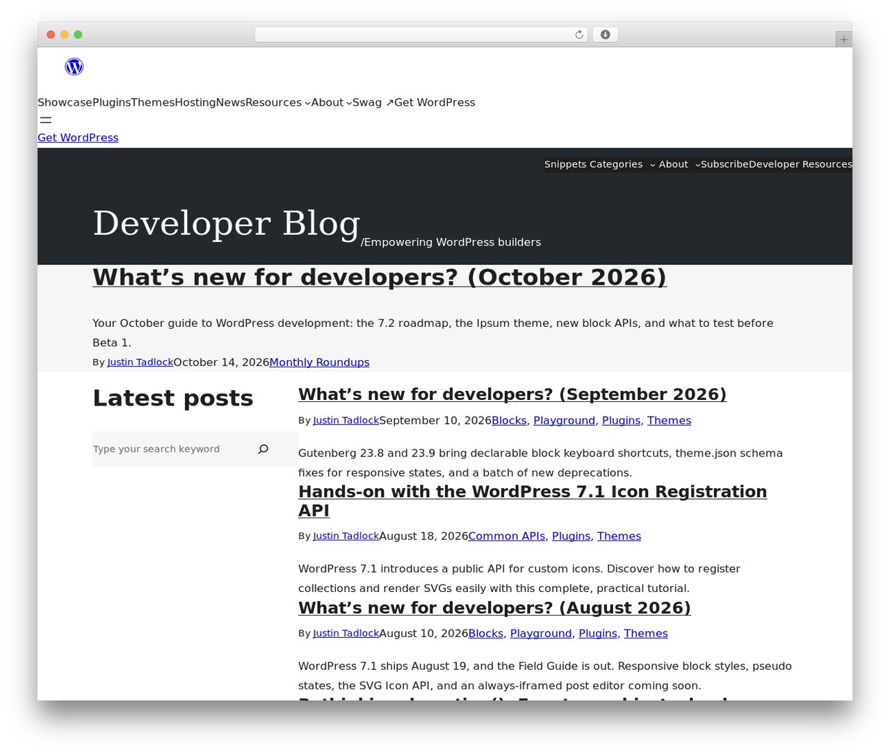Open the Showcase menu item
The height and width of the screenshot is (754, 890).
(x=65, y=102)
